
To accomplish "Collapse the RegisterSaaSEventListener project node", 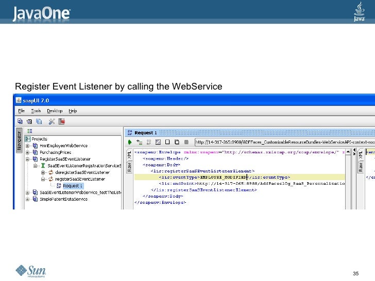I will pyautogui.click(x=27, y=159).
